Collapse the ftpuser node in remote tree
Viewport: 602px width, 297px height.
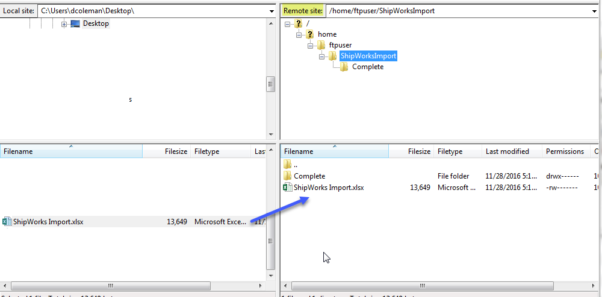pyautogui.click(x=310, y=46)
